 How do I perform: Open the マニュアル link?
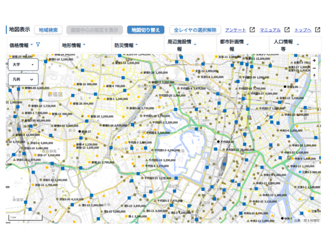click(270, 30)
